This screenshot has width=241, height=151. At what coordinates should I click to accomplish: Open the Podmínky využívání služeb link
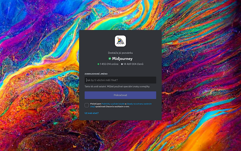(113, 104)
